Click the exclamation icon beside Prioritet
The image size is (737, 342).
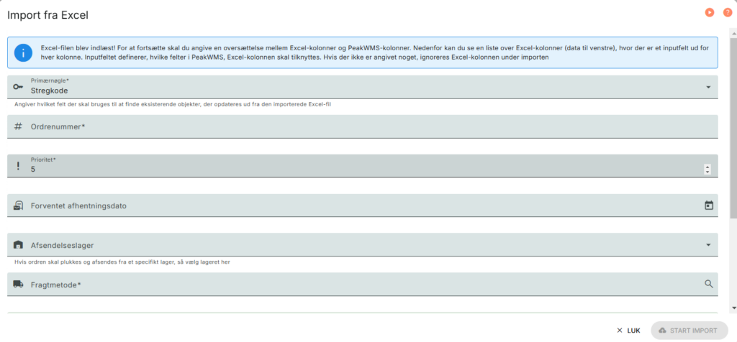18,165
